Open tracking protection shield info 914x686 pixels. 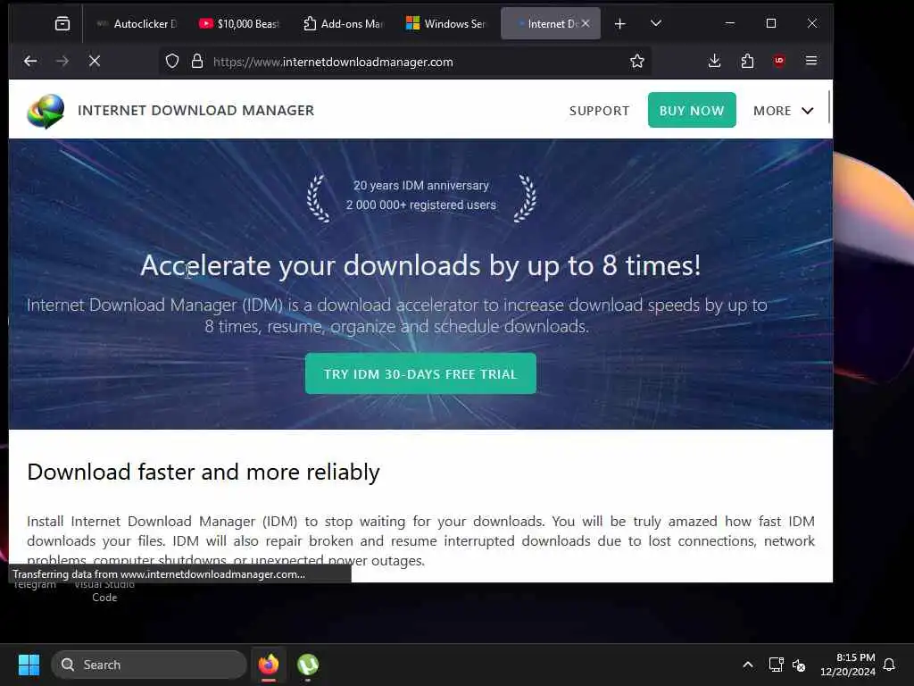tap(172, 62)
